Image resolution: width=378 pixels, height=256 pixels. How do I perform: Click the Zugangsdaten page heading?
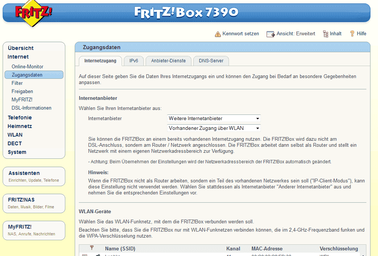[101, 47]
